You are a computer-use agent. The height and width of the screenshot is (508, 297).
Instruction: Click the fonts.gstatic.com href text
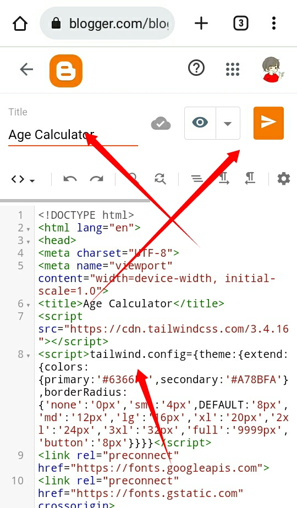tap(157, 493)
